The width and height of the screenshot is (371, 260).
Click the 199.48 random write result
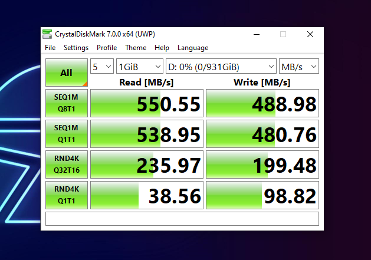tap(262, 164)
